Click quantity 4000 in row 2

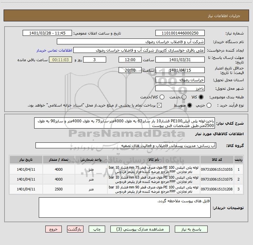tap(58, 179)
